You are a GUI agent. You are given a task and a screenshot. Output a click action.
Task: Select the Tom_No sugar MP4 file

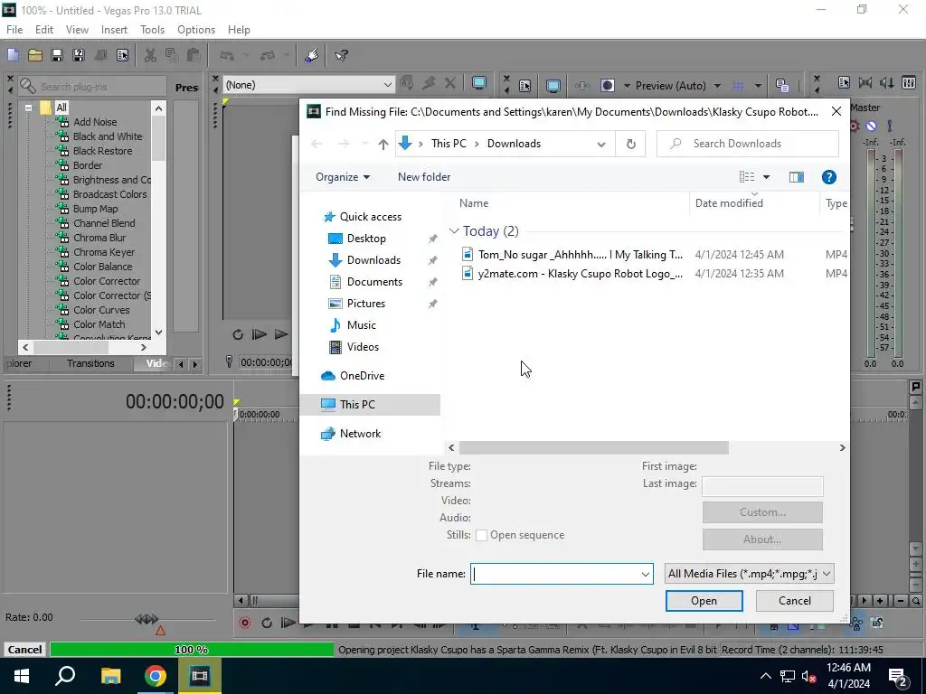tap(580, 255)
